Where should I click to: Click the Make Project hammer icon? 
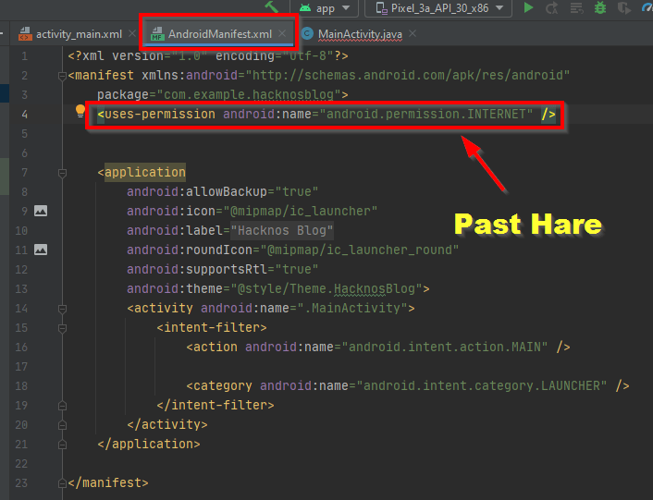pos(272,6)
